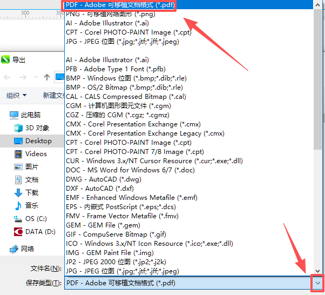The width and height of the screenshot is (325, 295).
Task: Click the 下载 blue arrow icon
Action: (18, 193)
